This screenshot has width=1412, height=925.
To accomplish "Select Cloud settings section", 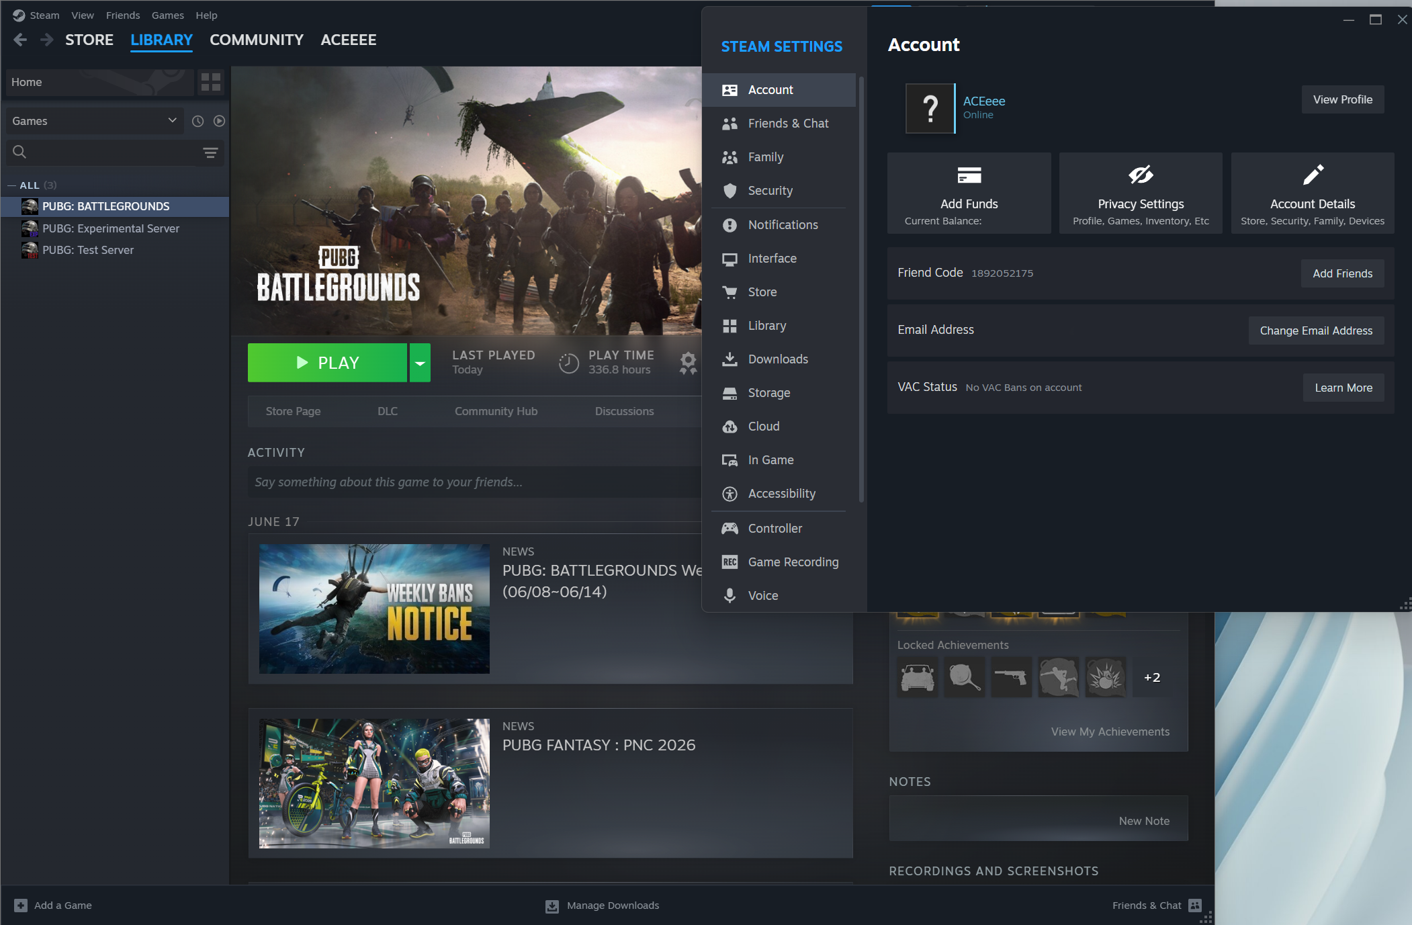I will 779,427.
